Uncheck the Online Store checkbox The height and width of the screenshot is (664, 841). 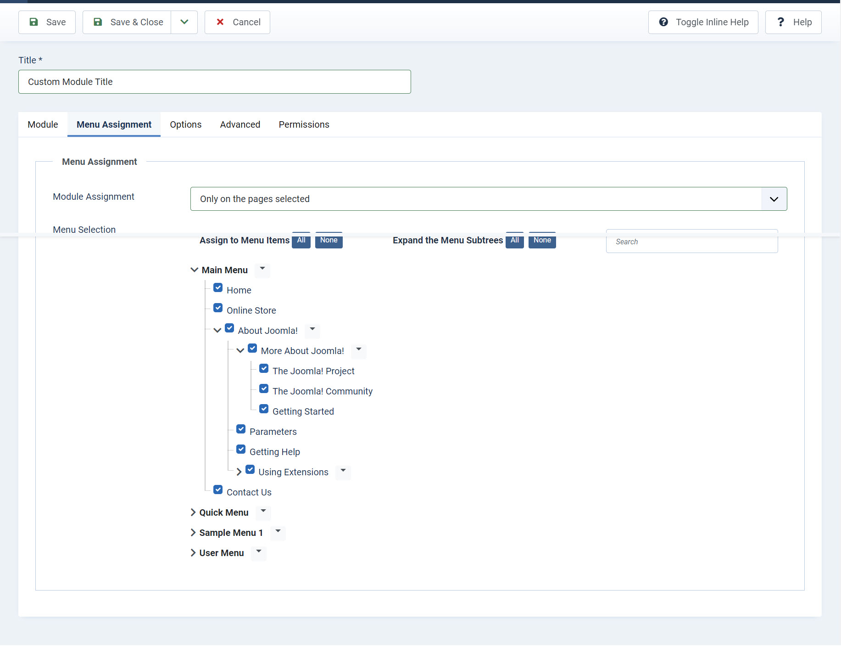pyautogui.click(x=218, y=308)
